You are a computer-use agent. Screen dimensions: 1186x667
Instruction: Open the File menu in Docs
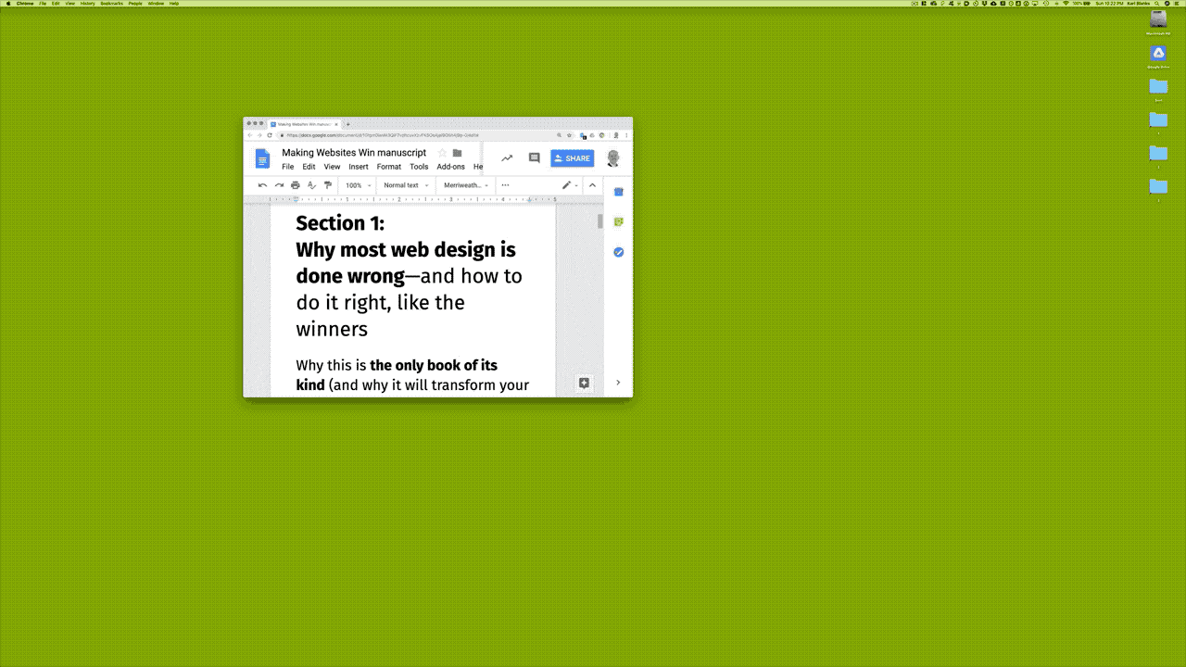(288, 167)
